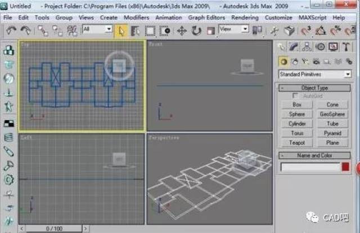The width and height of the screenshot is (360, 233).
Task: Click the Select and Manipulate icon
Action: click(274, 31)
